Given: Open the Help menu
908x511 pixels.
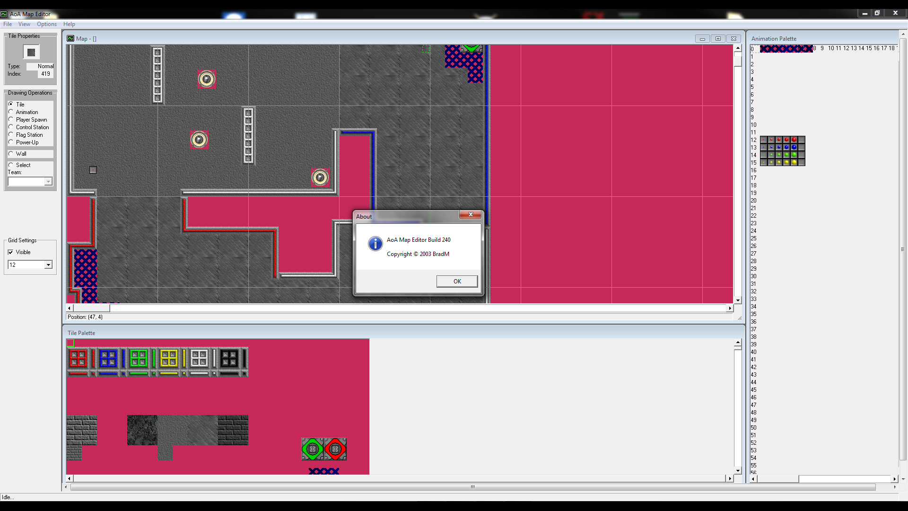Looking at the screenshot, I should [69, 24].
